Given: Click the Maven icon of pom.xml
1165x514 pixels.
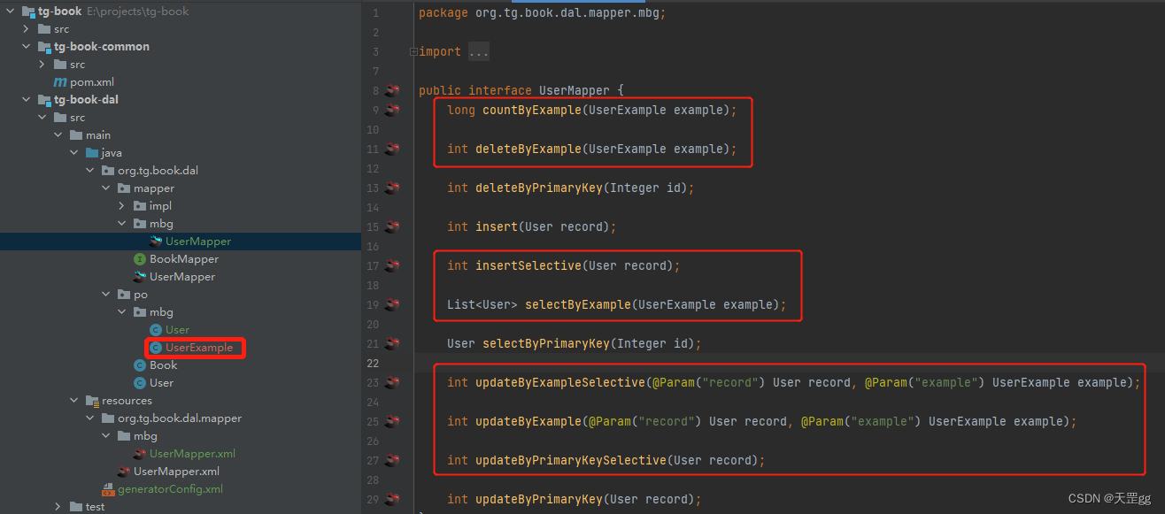Looking at the screenshot, I should coord(60,82).
